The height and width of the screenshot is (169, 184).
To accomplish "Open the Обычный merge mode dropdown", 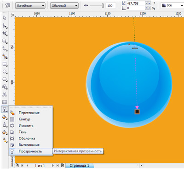I will [64, 6].
